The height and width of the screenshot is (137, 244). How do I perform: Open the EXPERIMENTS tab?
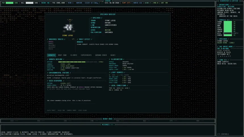[x=86, y=55]
